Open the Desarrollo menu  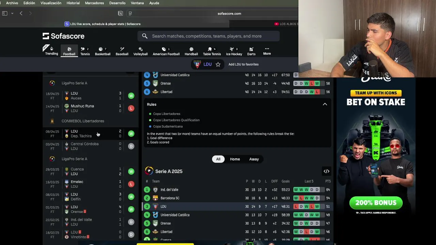(x=117, y=3)
